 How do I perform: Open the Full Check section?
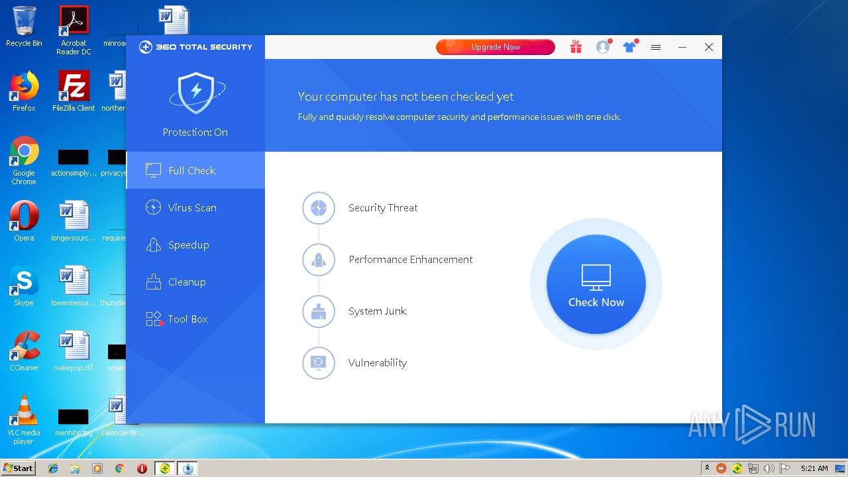pos(195,170)
